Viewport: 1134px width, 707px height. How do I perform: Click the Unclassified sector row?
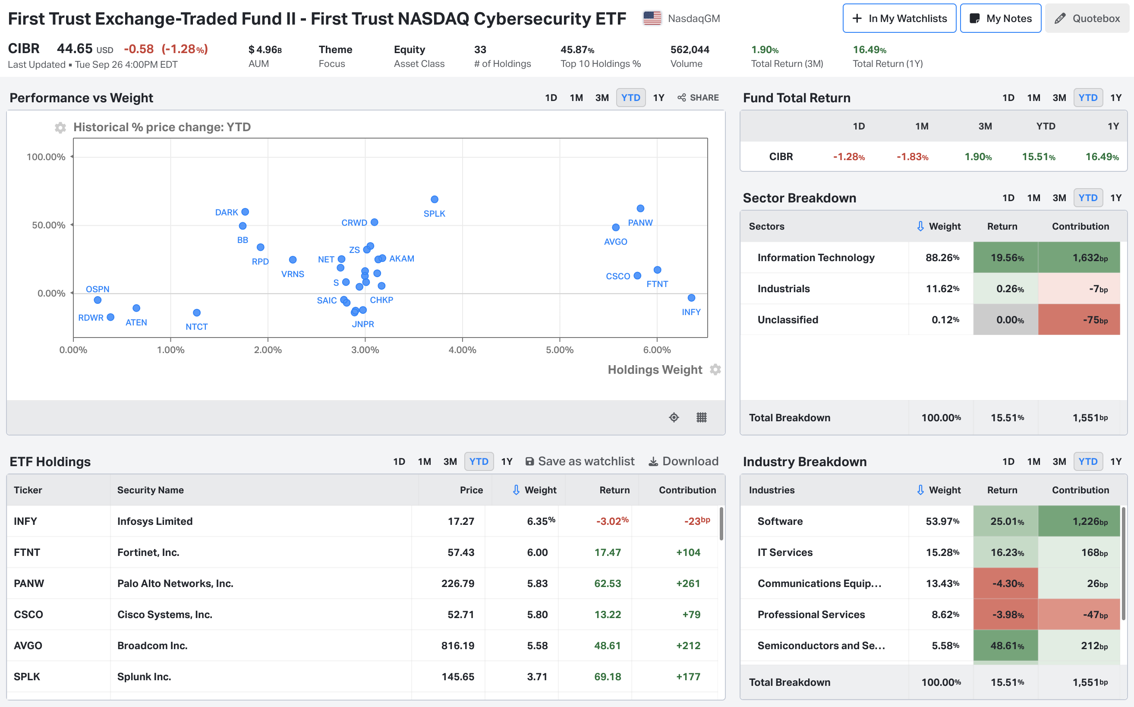point(930,319)
